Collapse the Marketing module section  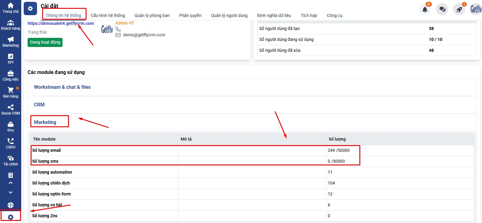pos(45,122)
